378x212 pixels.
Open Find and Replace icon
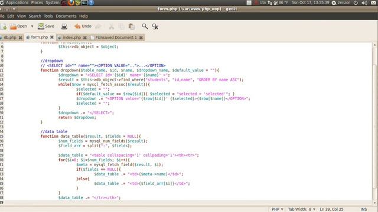(155, 26)
